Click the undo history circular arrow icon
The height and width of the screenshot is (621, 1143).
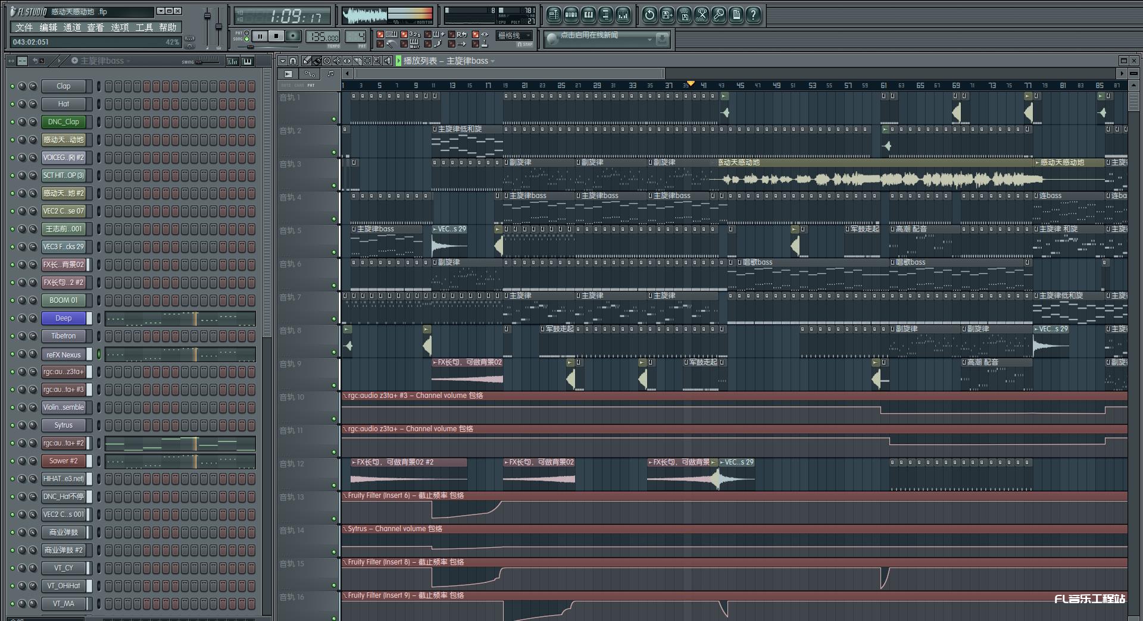[x=649, y=15]
